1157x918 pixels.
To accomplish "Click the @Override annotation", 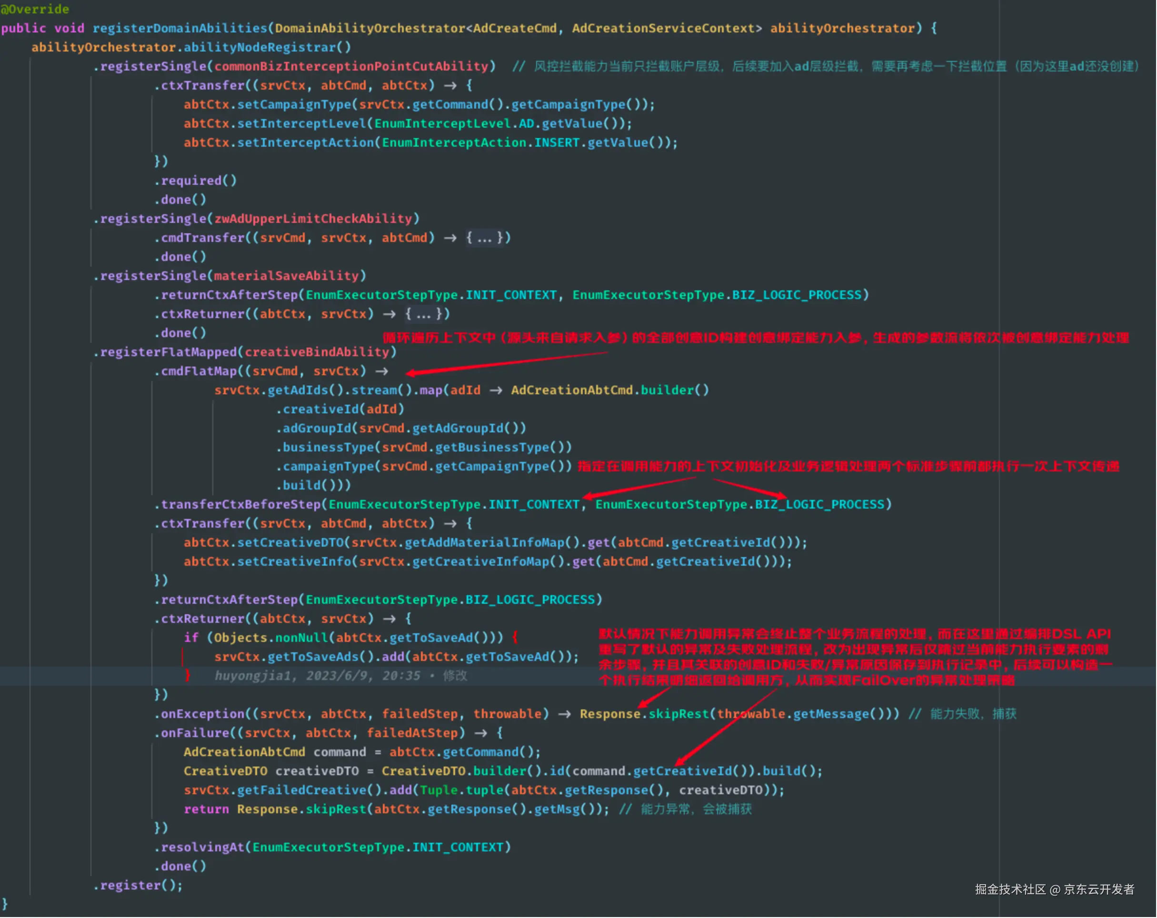I will [x=35, y=9].
